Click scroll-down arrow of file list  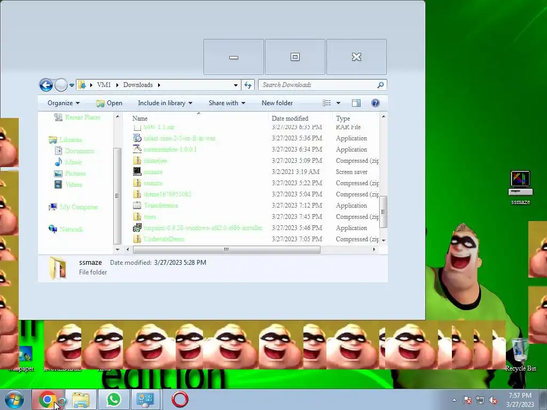(x=384, y=241)
